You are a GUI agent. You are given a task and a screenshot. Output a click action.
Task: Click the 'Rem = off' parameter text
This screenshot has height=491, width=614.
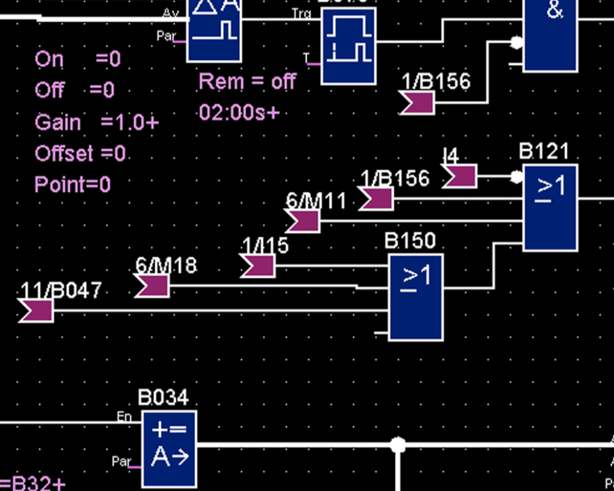[247, 82]
